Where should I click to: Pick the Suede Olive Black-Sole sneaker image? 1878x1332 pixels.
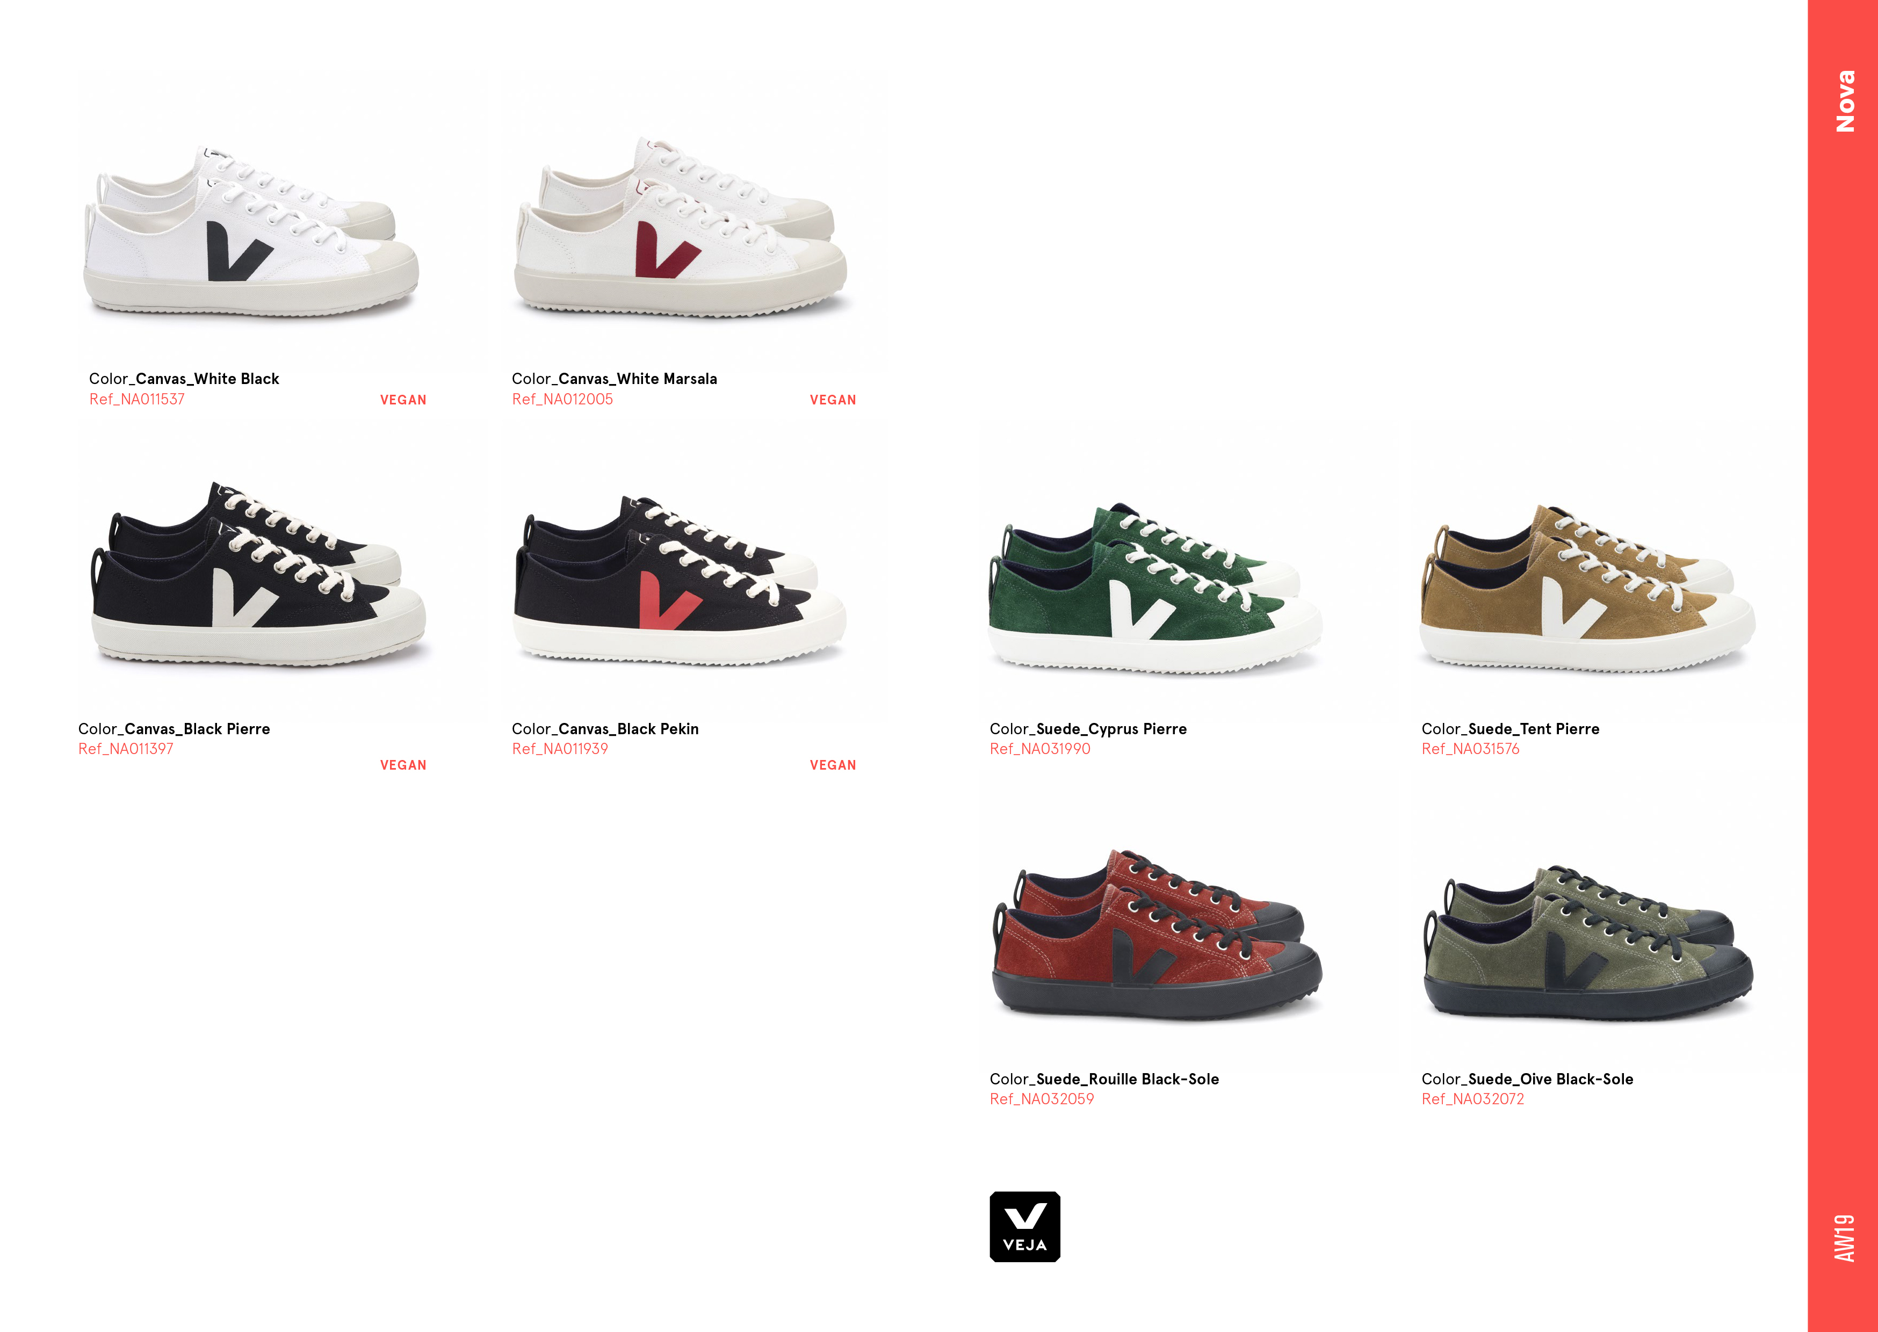pos(1588,943)
